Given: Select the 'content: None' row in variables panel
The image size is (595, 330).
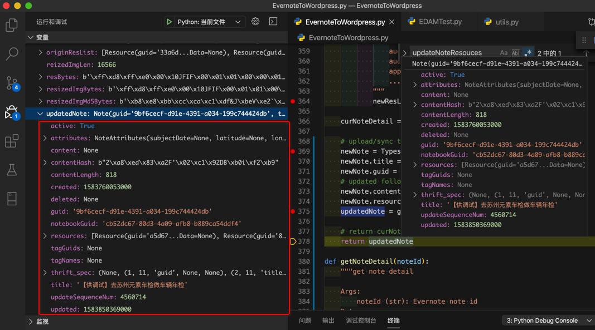Looking at the screenshot, I should pos(156,150).
